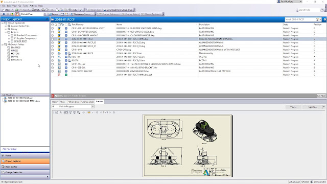The width and height of the screenshot is (327, 184).
Task: Open the Help menu
Action: (40, 6)
